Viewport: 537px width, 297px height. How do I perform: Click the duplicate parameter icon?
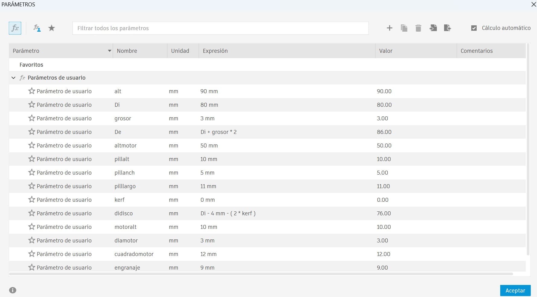click(404, 28)
